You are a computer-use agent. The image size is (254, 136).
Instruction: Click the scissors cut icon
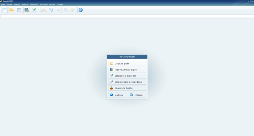coord(58,10)
